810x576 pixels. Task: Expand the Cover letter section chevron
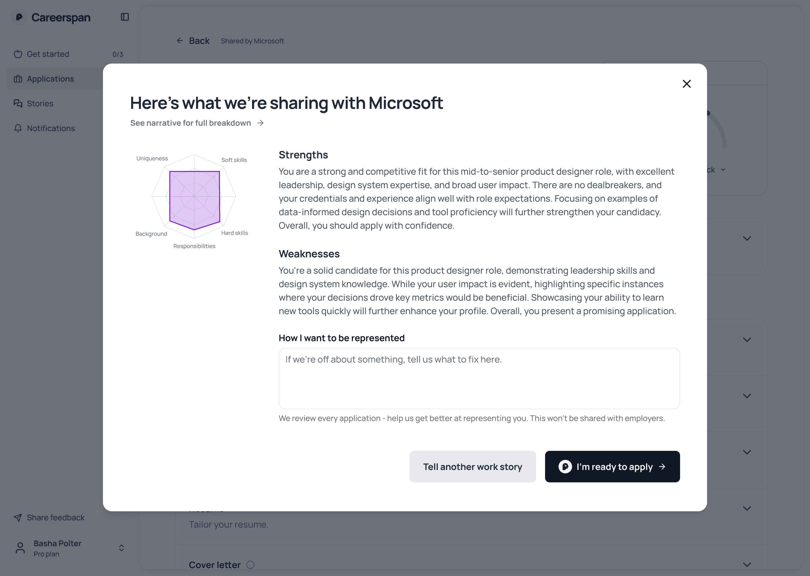747,565
